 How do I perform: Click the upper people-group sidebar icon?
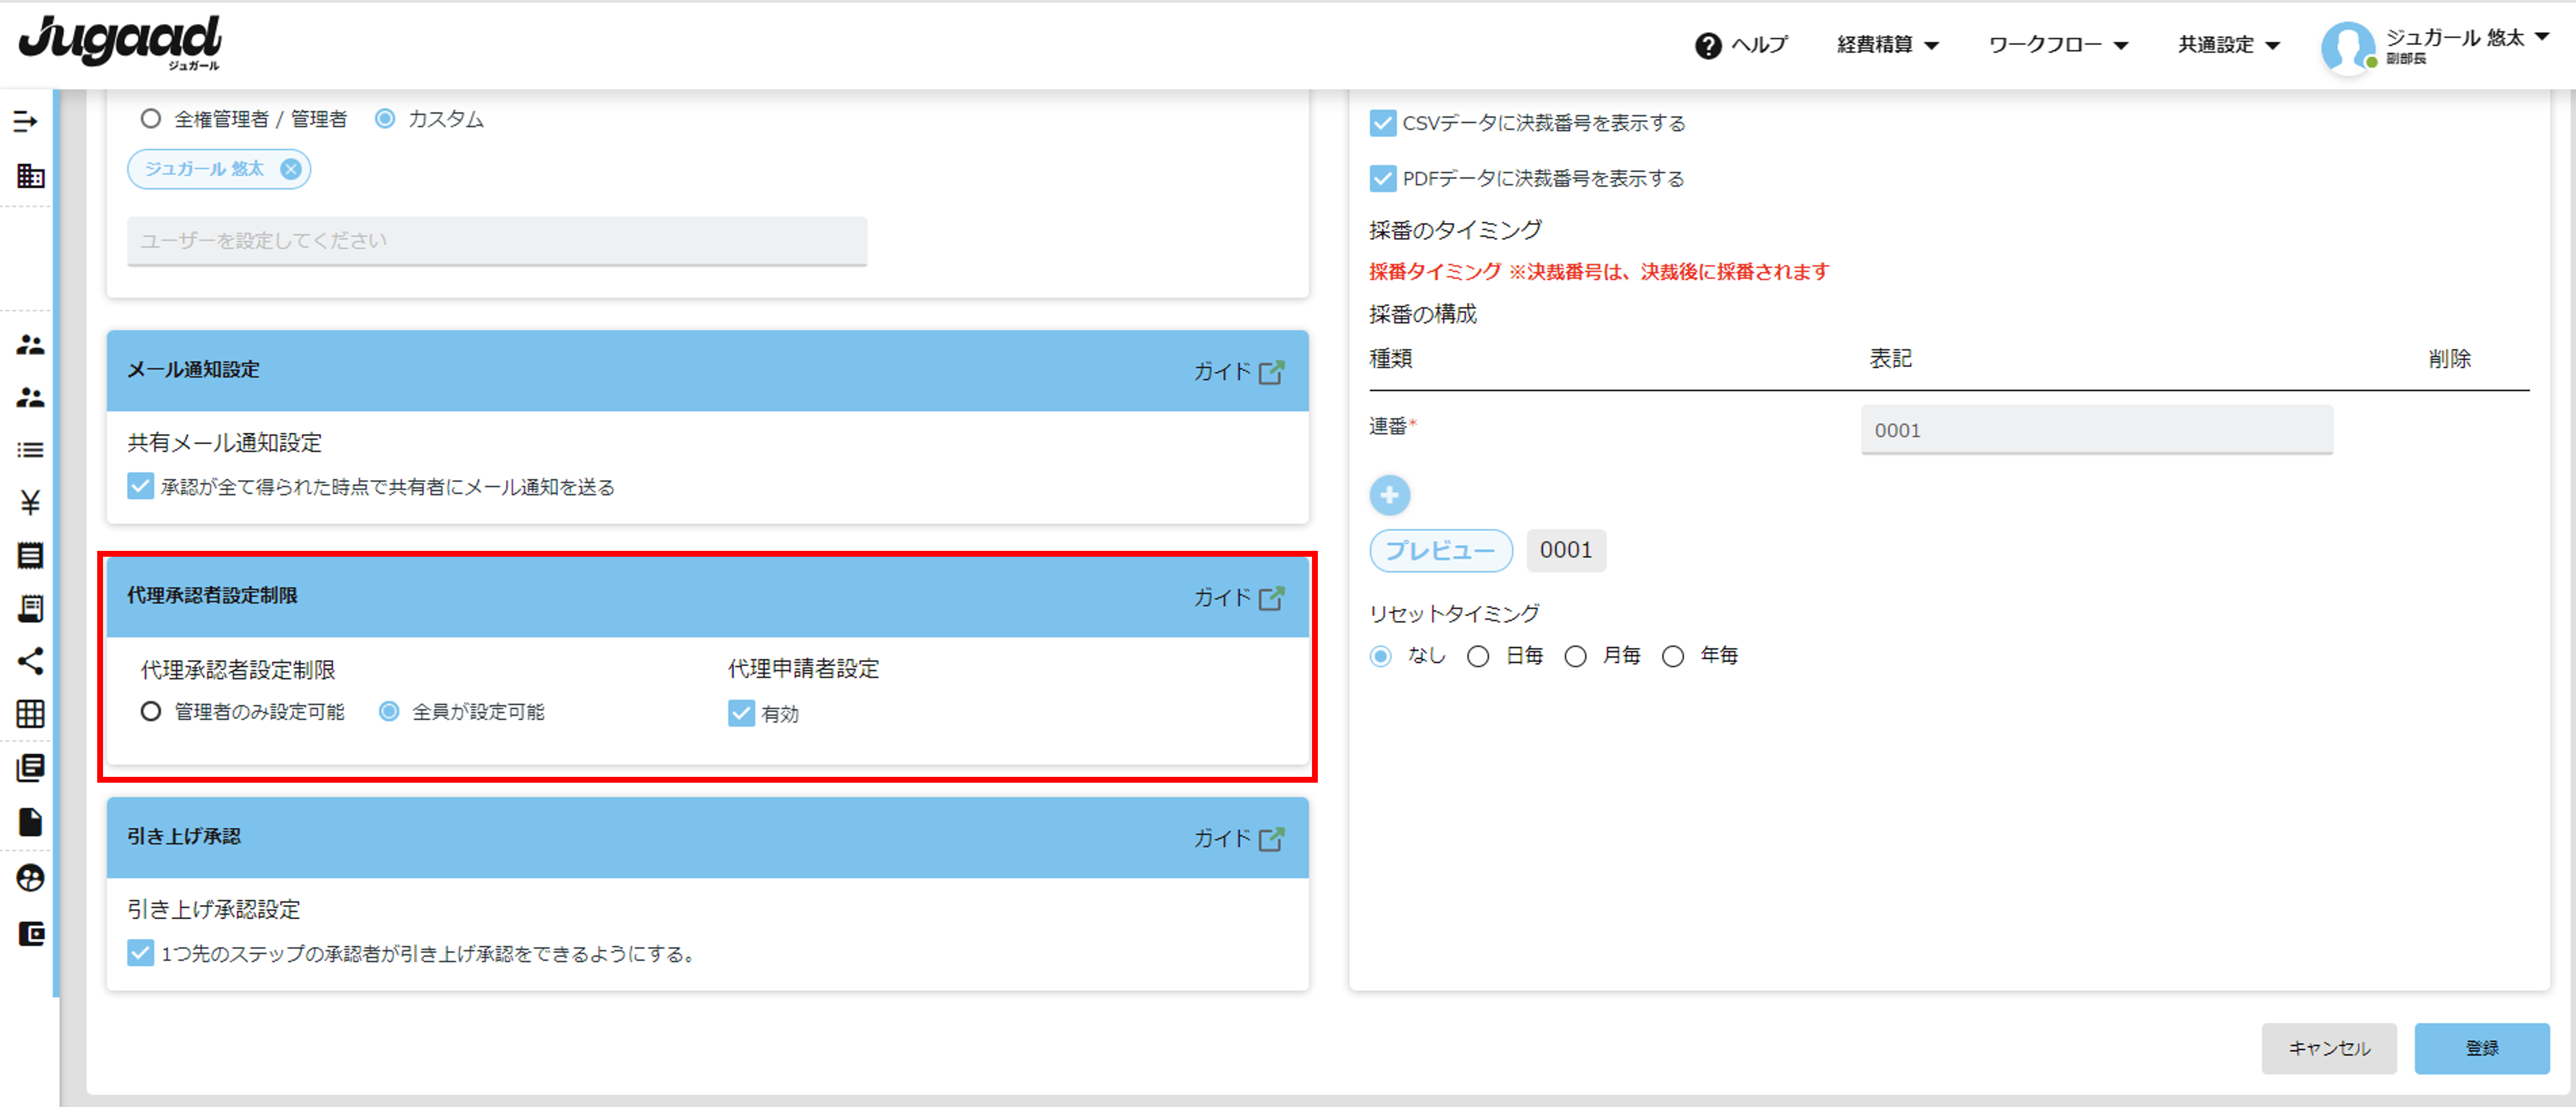[x=30, y=345]
